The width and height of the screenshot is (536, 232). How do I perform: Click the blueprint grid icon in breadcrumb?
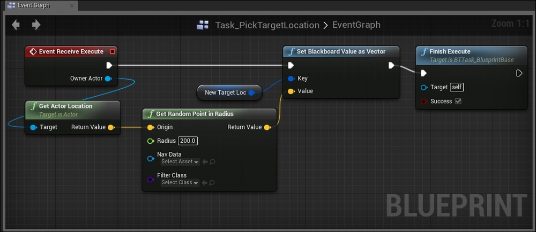click(x=203, y=25)
